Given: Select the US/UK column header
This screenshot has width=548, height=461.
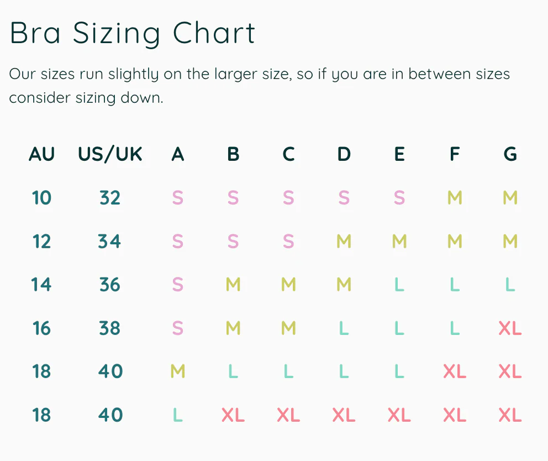Looking at the screenshot, I should coord(110,154).
